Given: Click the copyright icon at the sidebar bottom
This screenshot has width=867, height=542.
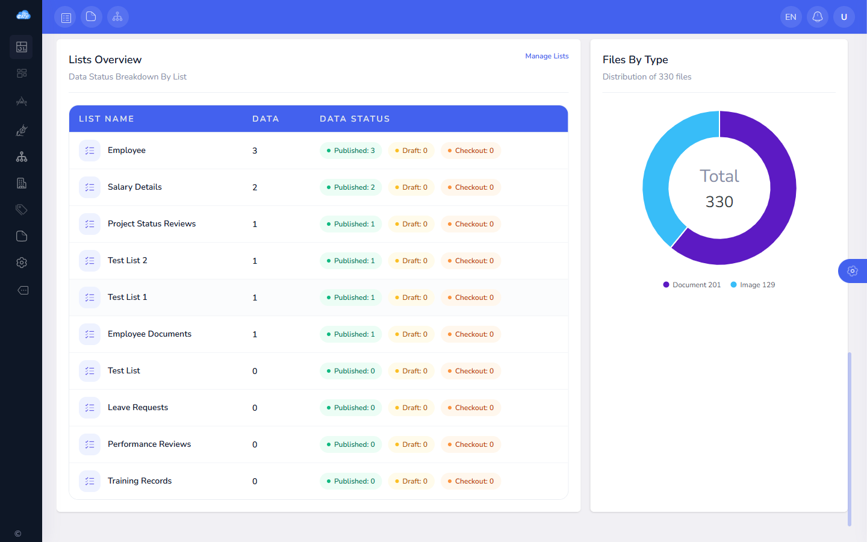Looking at the screenshot, I should point(18,534).
